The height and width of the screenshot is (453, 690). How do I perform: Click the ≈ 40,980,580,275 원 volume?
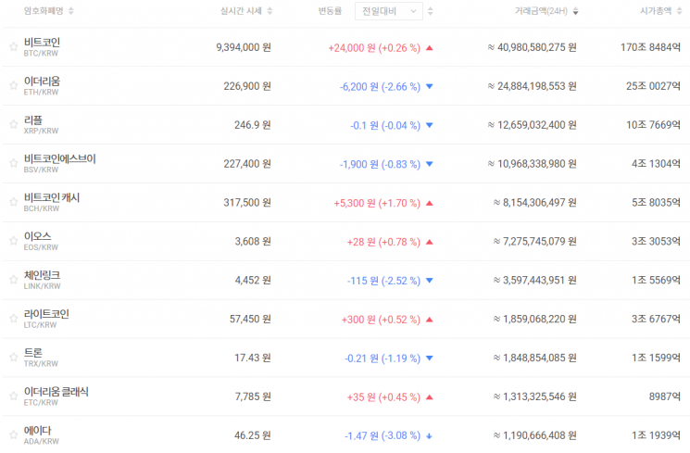click(532, 47)
